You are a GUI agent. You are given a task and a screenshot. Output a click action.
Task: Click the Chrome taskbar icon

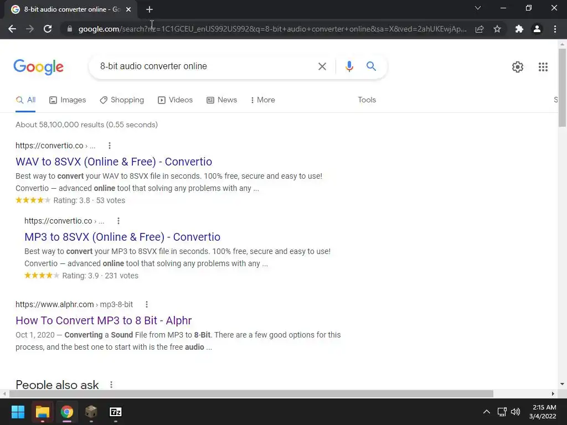click(66, 412)
